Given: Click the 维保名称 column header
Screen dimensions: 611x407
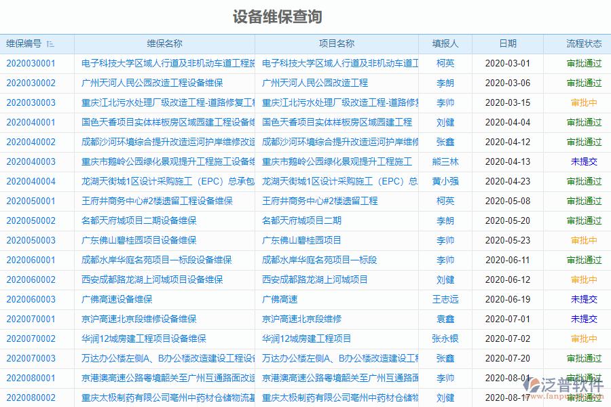Looking at the screenshot, I should coord(163,43).
